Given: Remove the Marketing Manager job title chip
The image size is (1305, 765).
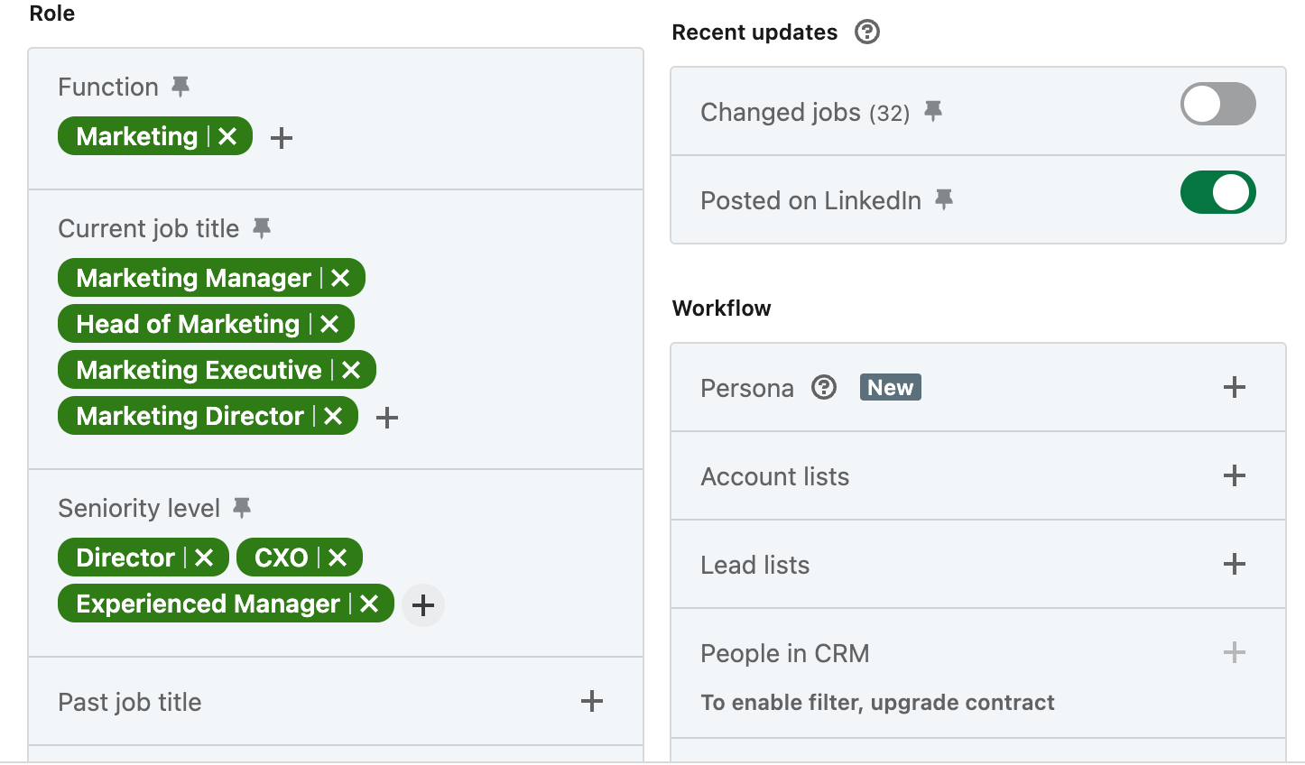Looking at the screenshot, I should [x=340, y=278].
